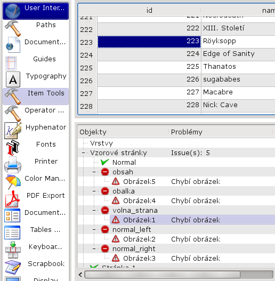
Task: Click Chybí obrázek problem for Obrázek5
Action: (196, 181)
